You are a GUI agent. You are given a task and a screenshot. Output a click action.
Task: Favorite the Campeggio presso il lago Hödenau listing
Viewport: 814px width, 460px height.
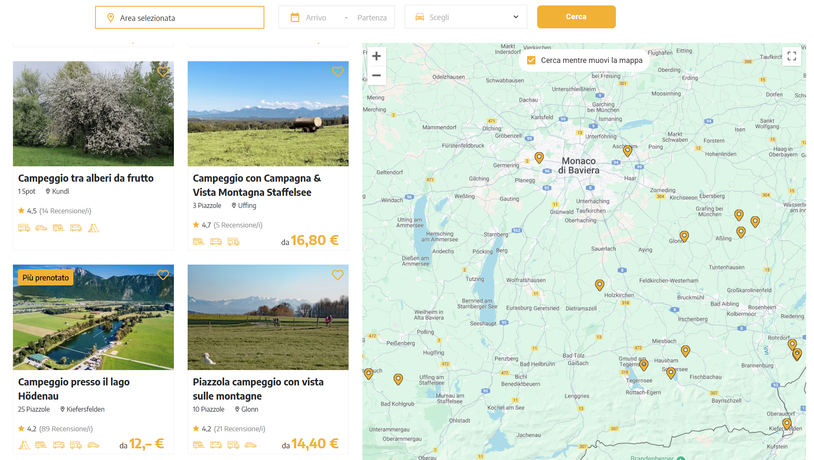coord(163,275)
